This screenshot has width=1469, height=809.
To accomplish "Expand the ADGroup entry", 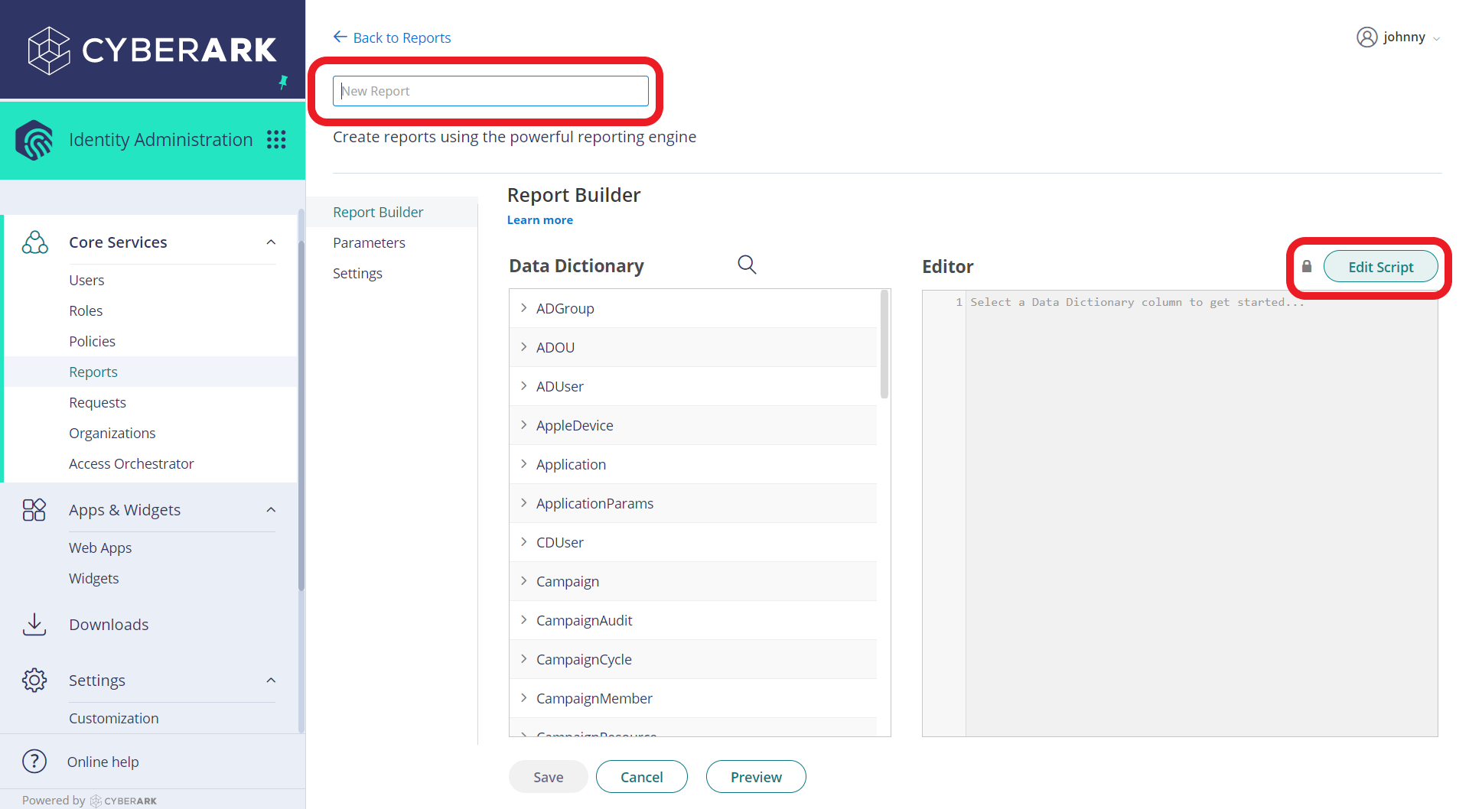I will point(523,307).
